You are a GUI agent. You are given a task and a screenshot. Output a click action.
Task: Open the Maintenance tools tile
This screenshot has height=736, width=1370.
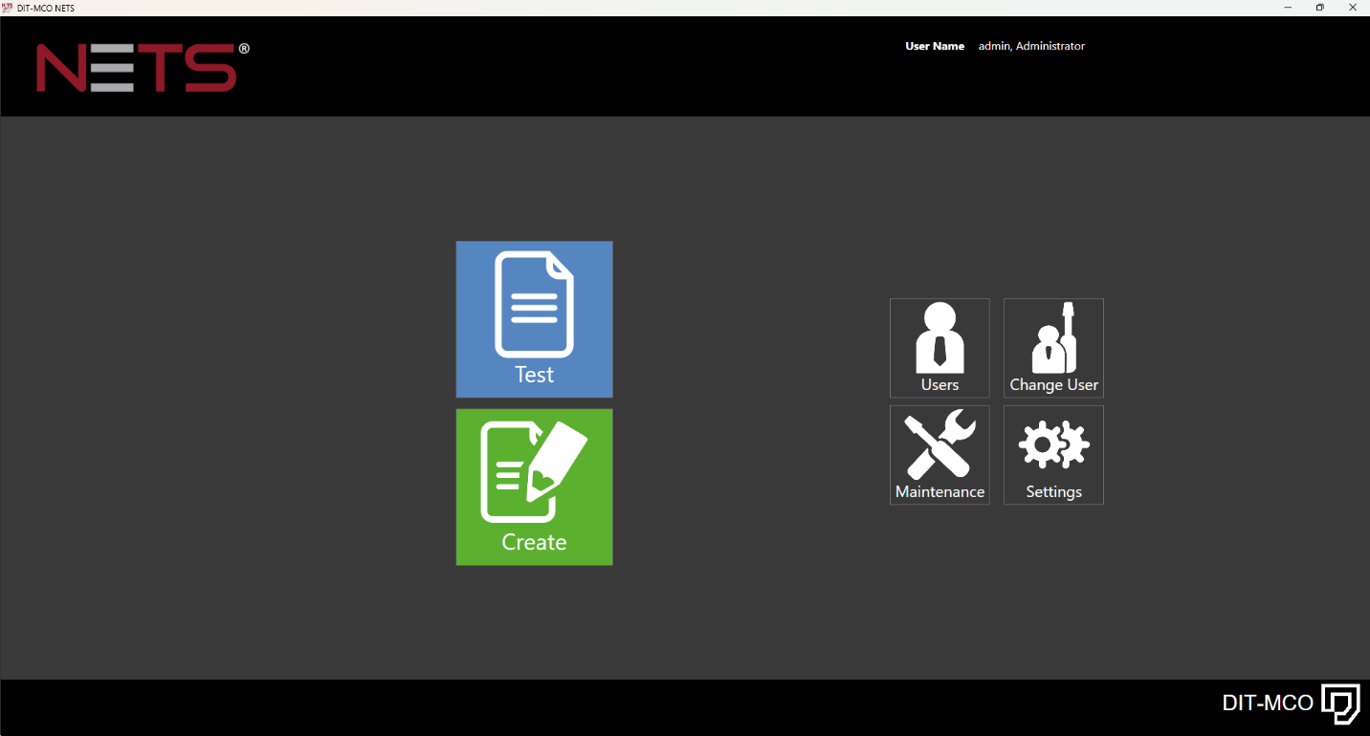pyautogui.click(x=939, y=455)
